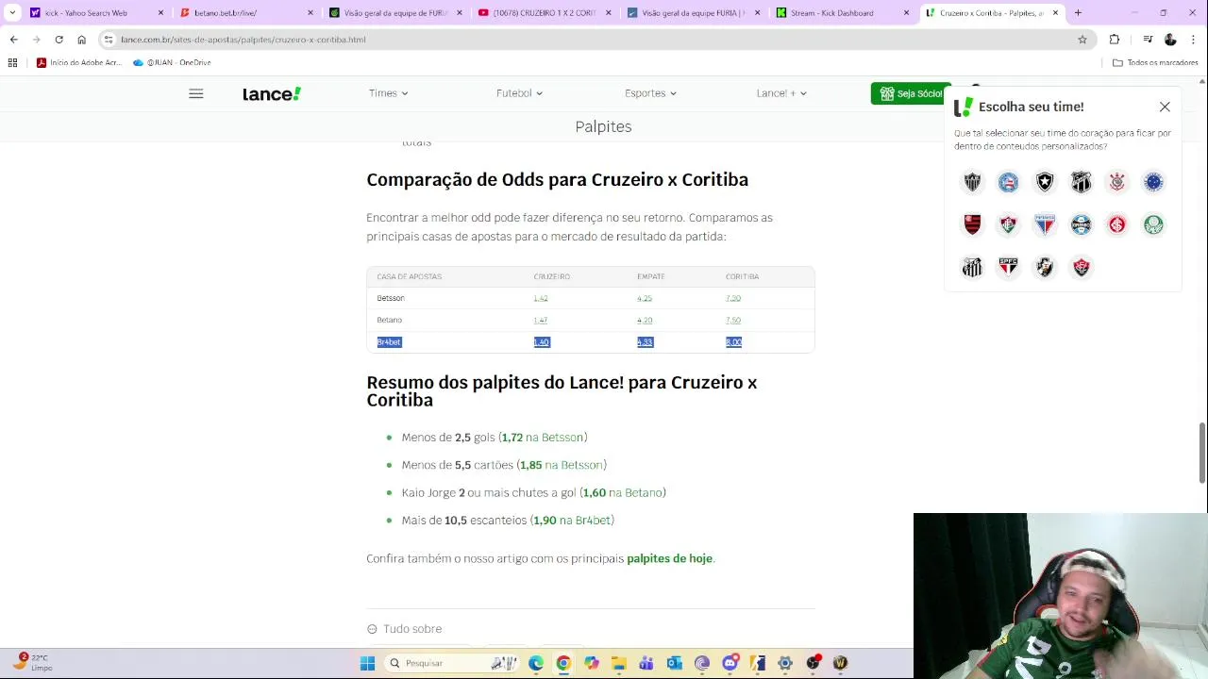1208x679 pixels.
Task: Switch to CRUZEIRO 1 X 2 YouTube tab
Action: (x=543, y=13)
